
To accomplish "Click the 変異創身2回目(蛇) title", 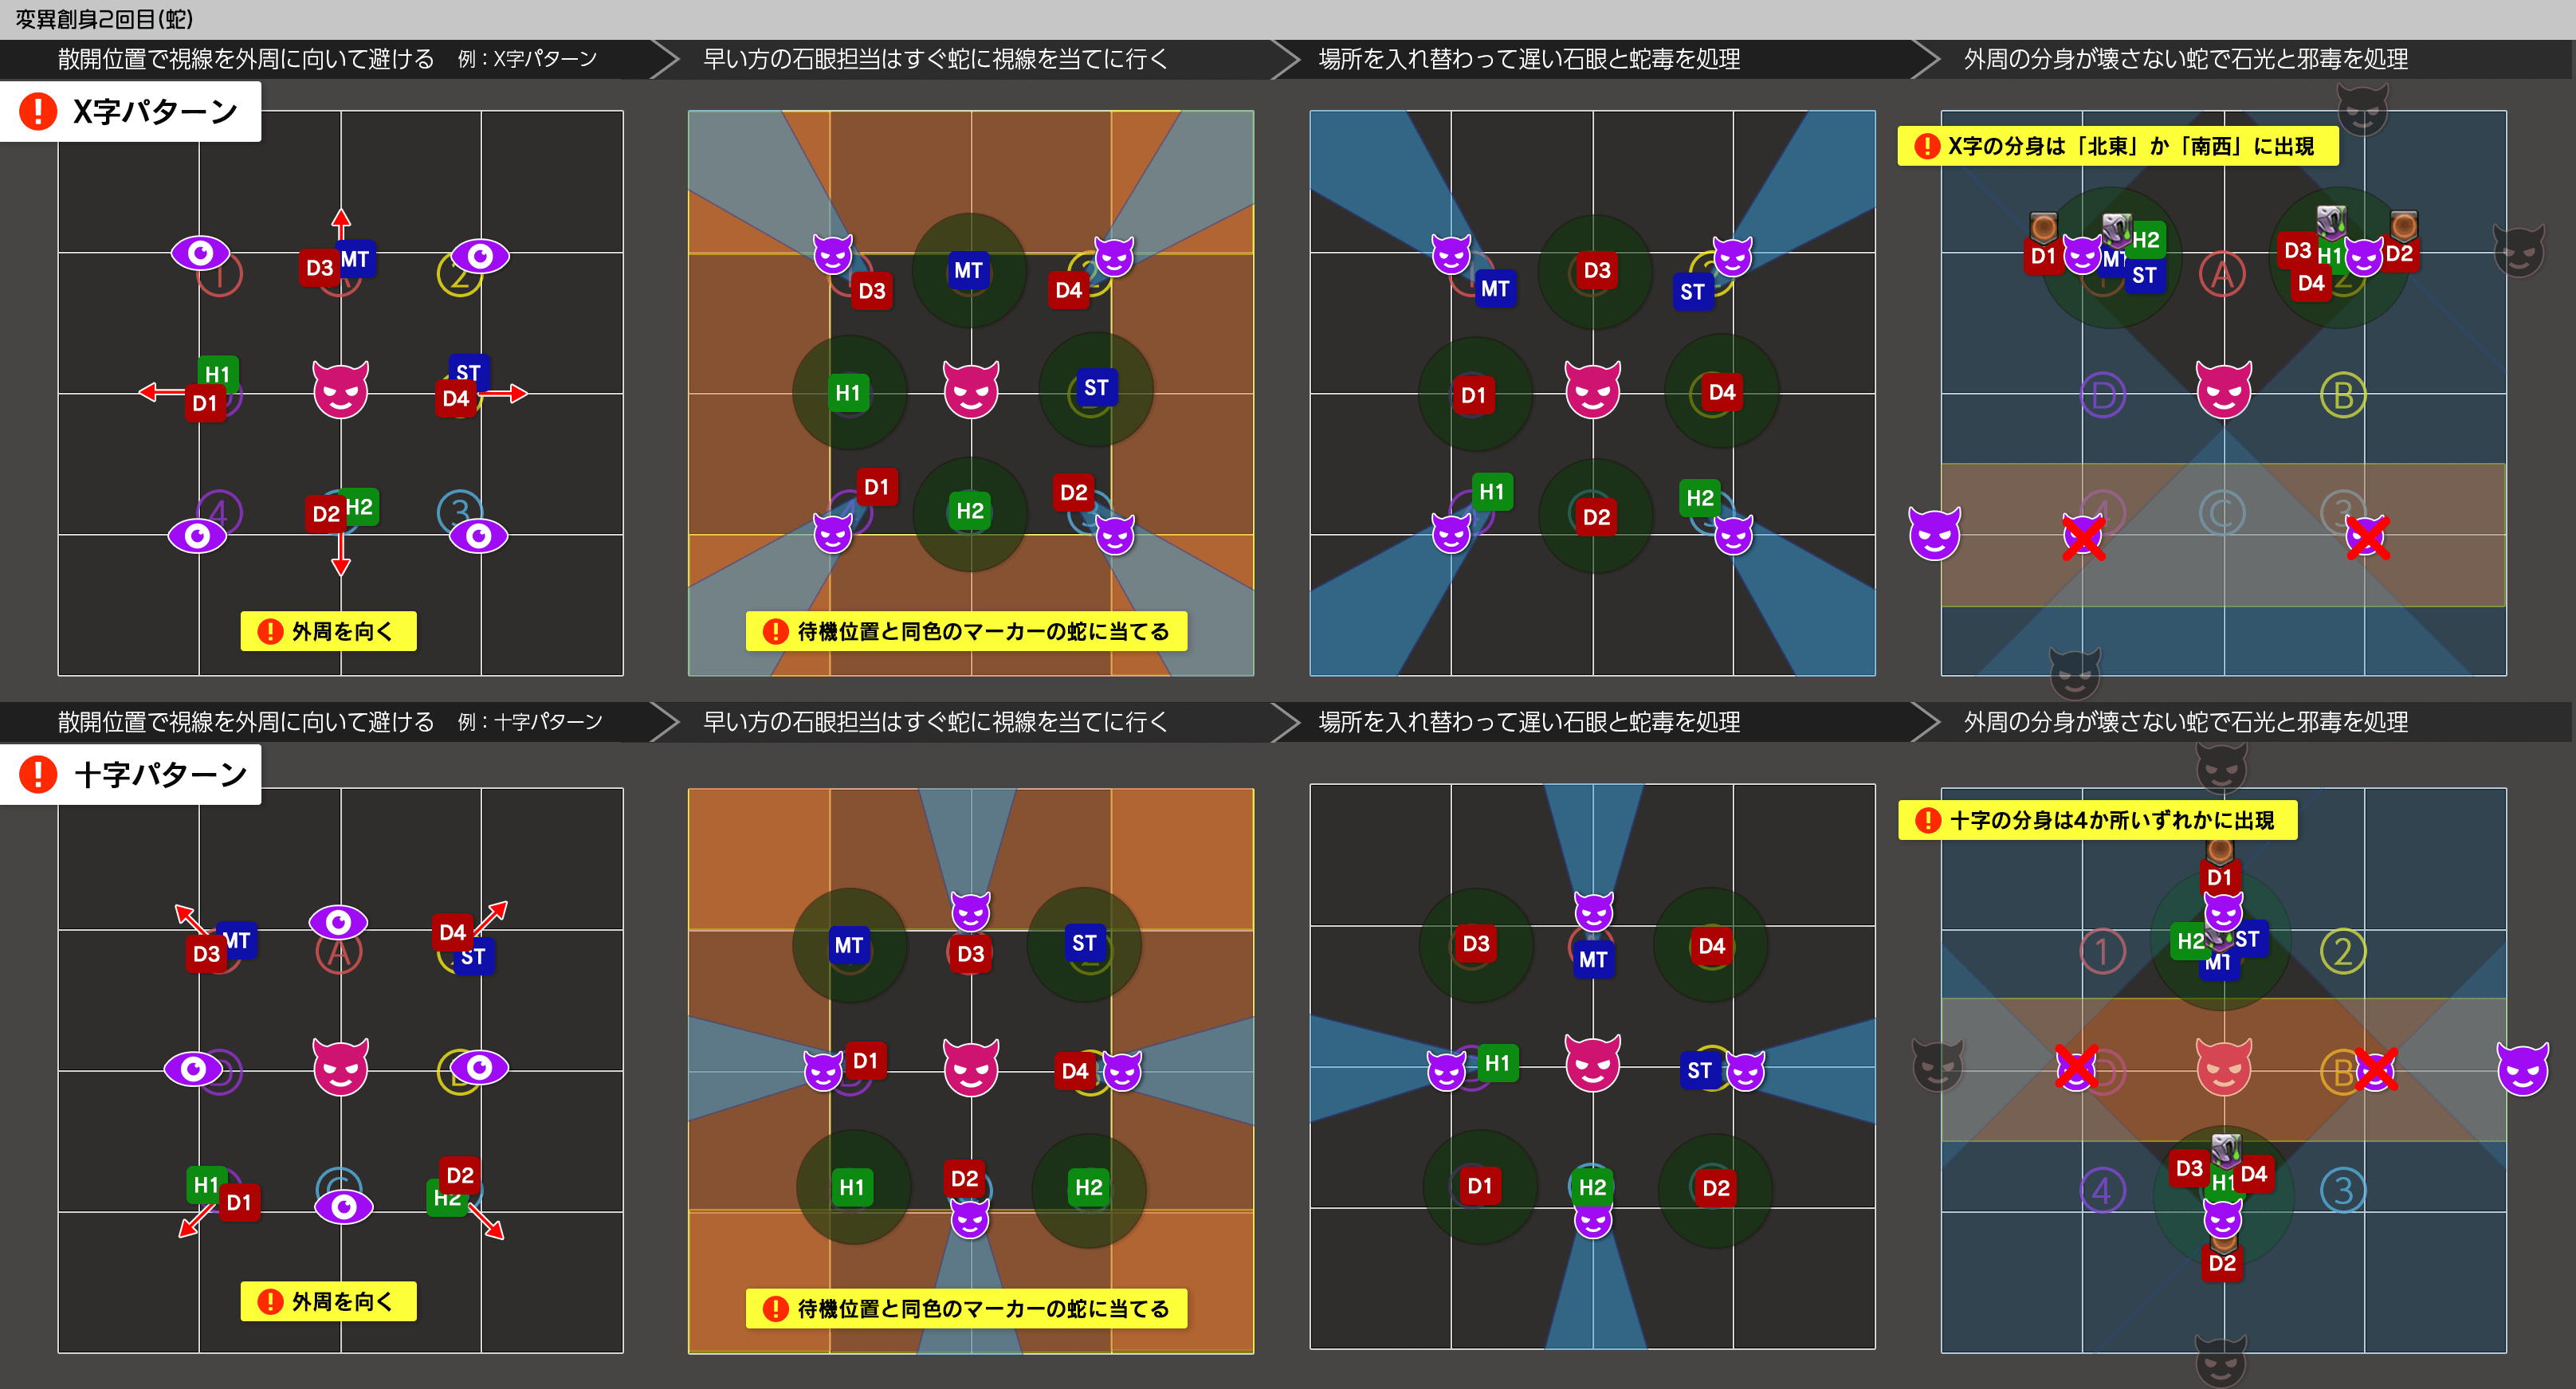I will (104, 19).
